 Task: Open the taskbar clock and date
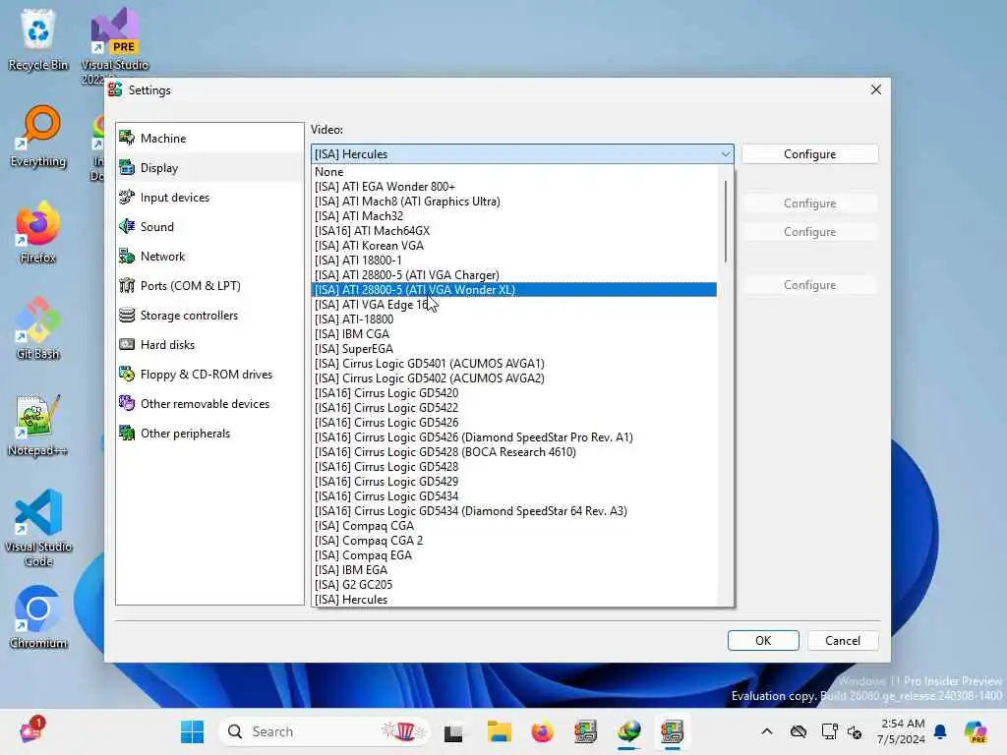pos(901,731)
